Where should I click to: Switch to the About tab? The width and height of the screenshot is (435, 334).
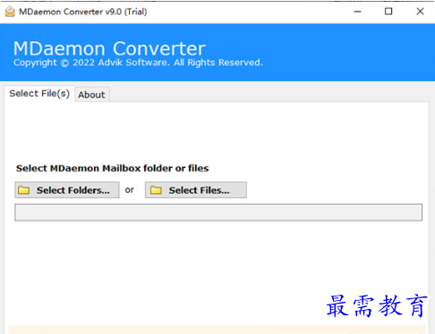coord(91,95)
